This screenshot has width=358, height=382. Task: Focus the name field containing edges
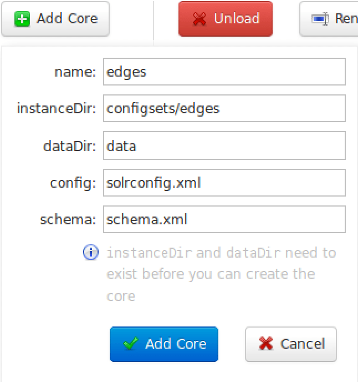coord(224,72)
